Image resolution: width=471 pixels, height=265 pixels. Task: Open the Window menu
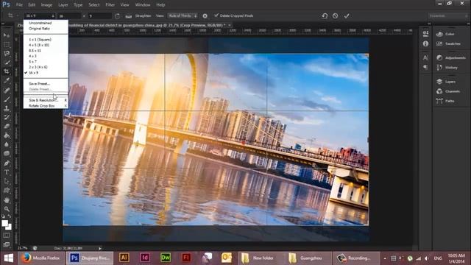143,5
